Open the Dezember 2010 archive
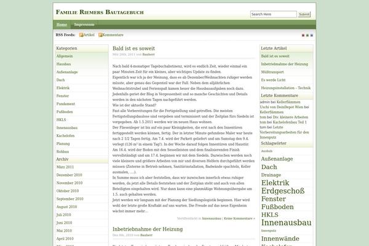 click(x=69, y=175)
